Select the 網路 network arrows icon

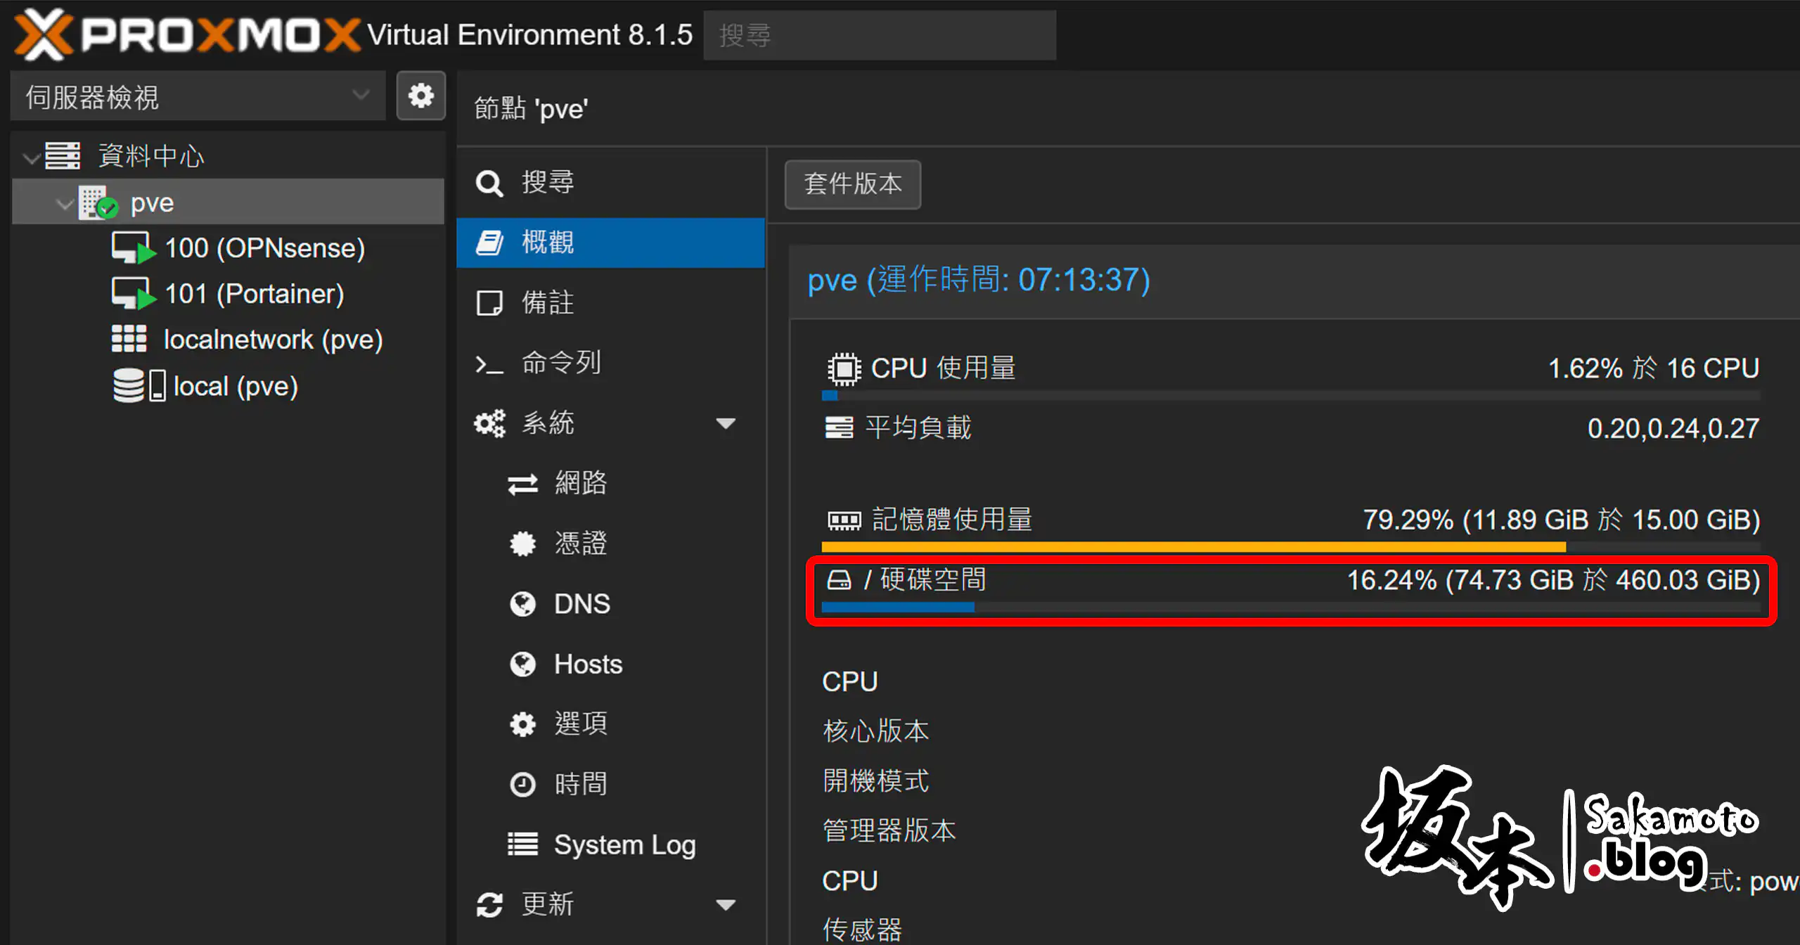(523, 483)
